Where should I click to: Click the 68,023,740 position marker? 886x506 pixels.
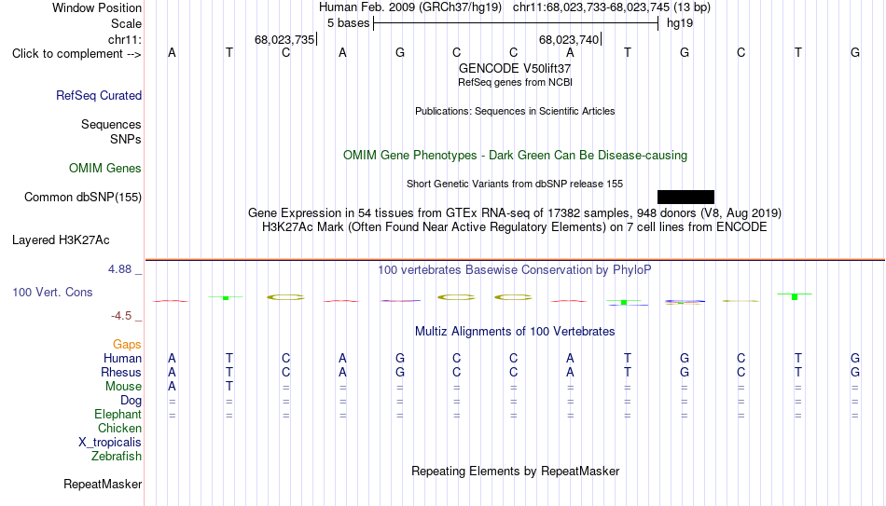point(569,39)
